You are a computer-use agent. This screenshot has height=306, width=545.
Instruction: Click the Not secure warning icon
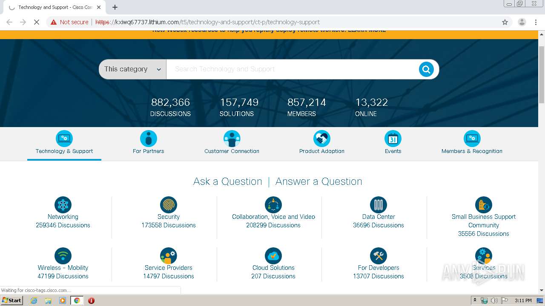(54, 22)
